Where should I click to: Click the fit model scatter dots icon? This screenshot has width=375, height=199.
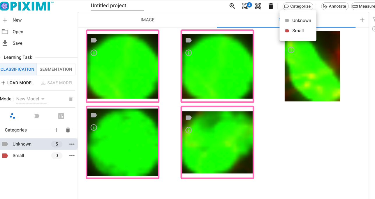[x=13, y=116]
